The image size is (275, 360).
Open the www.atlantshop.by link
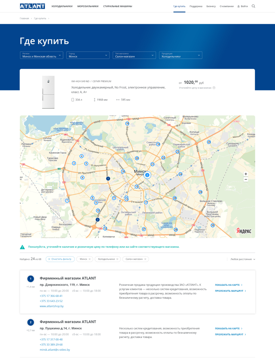coord(52,306)
